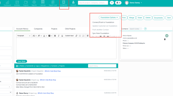Select Push another Contact
The width and height of the screenshot is (173, 96).
(x=100, y=30)
